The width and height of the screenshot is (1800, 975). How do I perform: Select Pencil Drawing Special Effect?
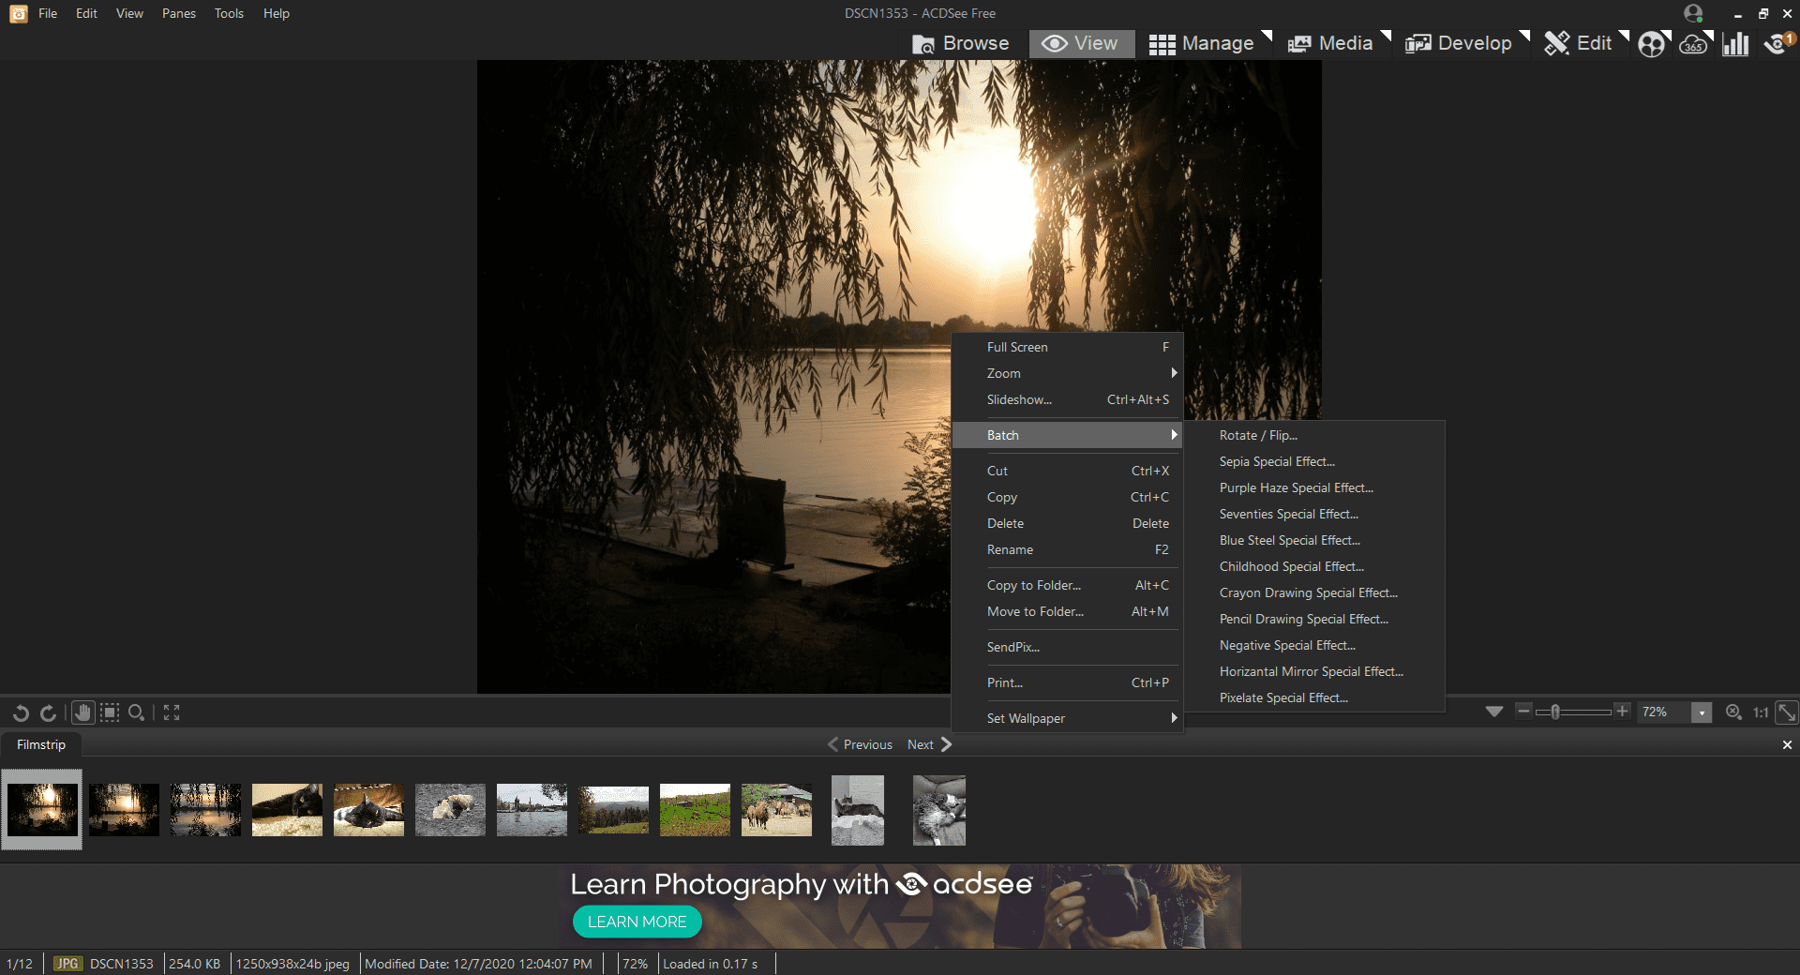pyautogui.click(x=1313, y=619)
